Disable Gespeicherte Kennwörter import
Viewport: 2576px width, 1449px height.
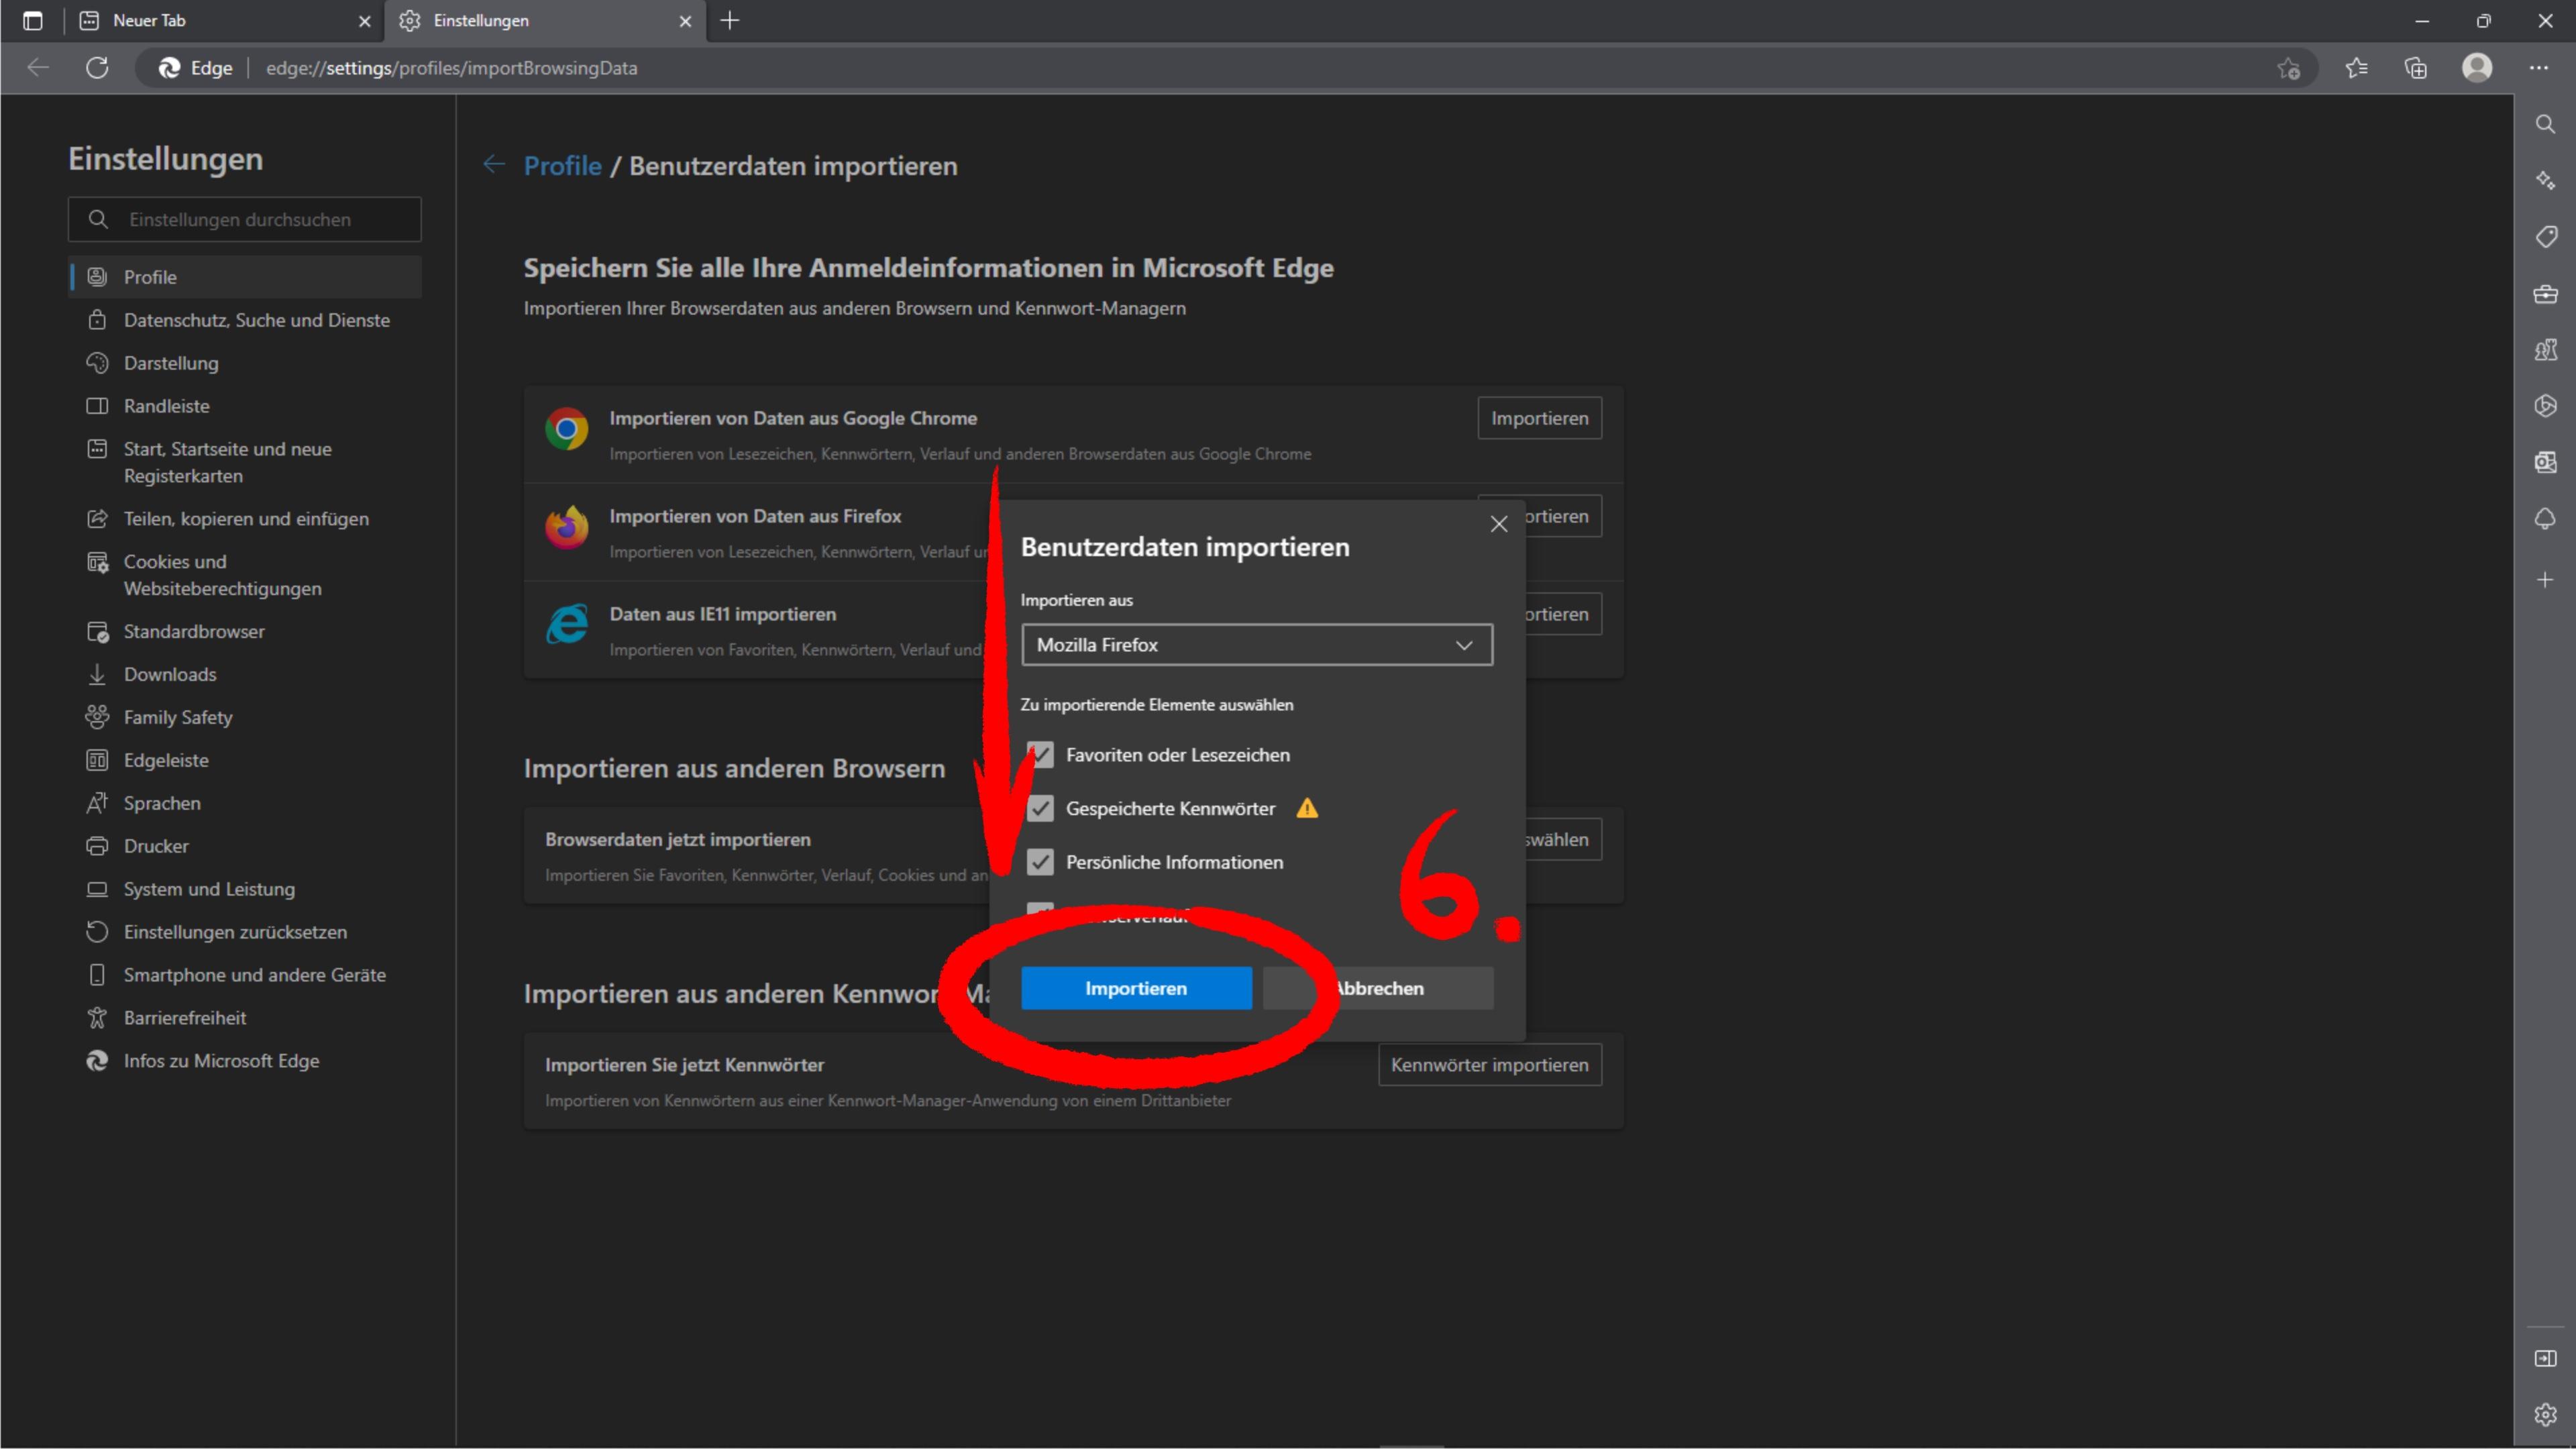1040,808
